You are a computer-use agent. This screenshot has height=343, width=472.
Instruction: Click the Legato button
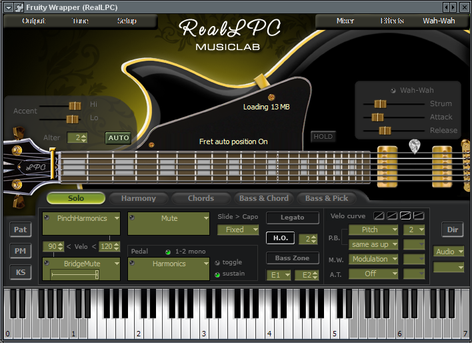tap(292, 218)
